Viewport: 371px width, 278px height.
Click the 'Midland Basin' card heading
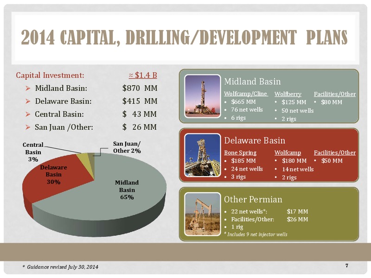252,82
